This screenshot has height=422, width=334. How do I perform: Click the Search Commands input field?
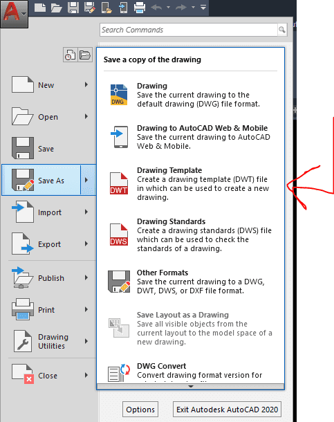click(x=189, y=30)
